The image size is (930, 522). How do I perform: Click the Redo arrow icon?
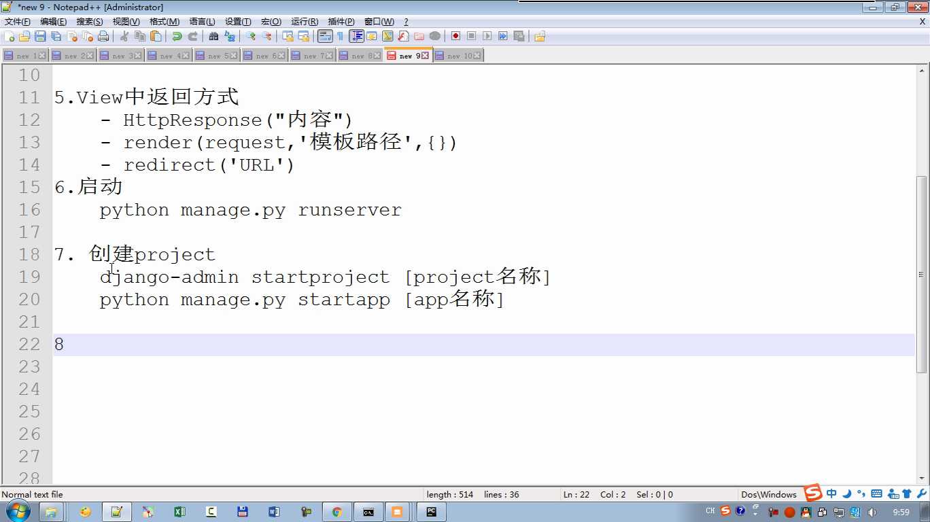coord(192,36)
